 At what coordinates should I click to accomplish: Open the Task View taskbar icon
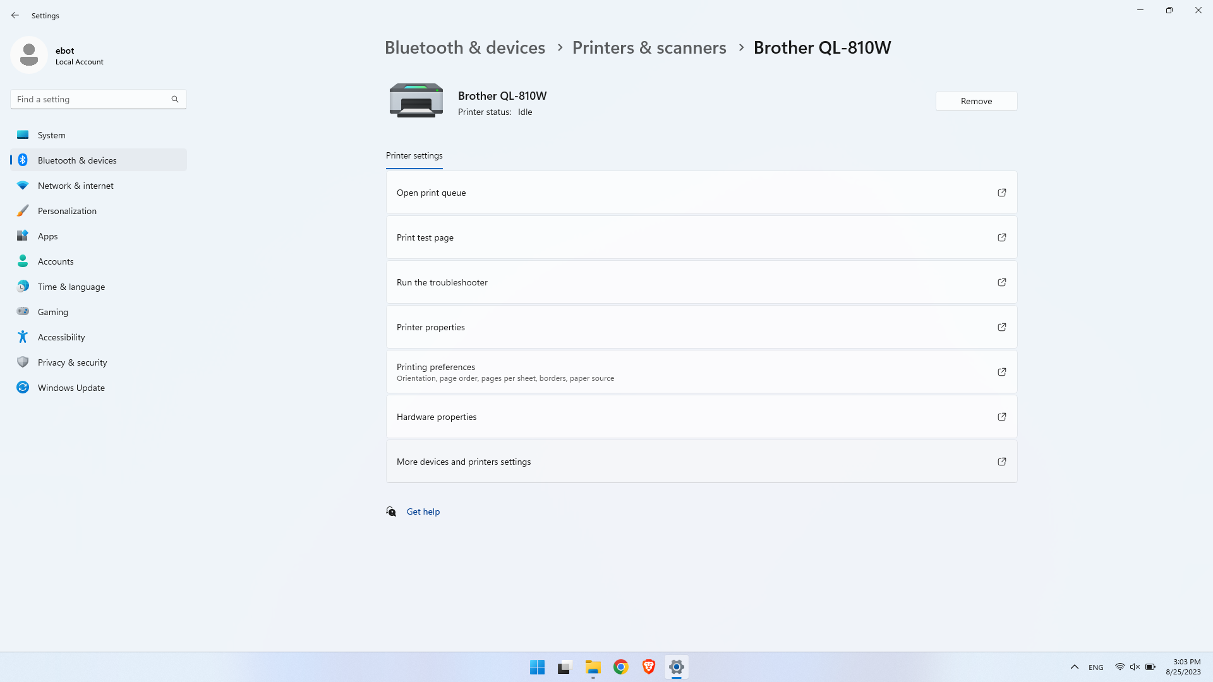565,667
